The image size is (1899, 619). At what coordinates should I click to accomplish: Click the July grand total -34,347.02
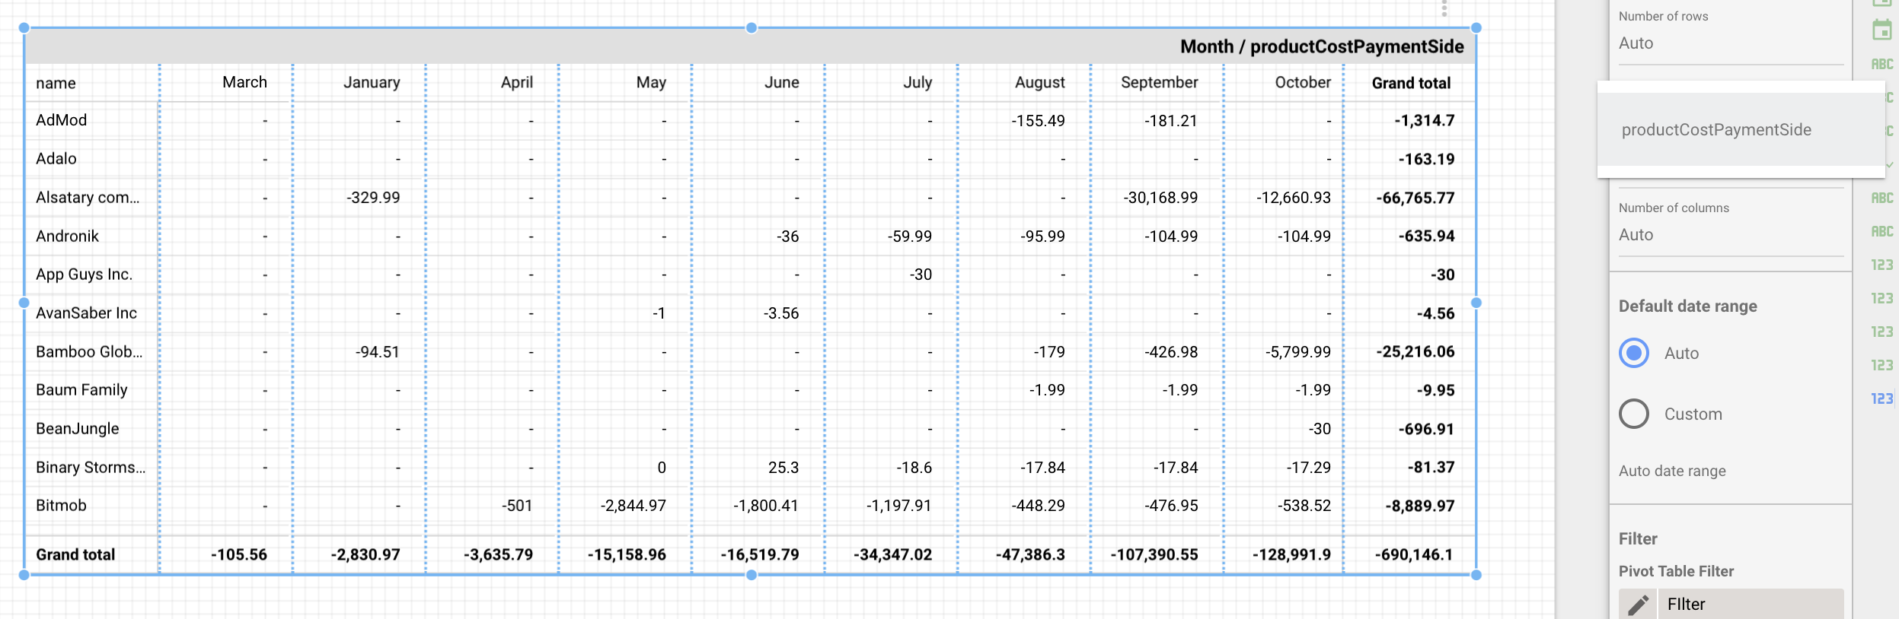point(892,555)
